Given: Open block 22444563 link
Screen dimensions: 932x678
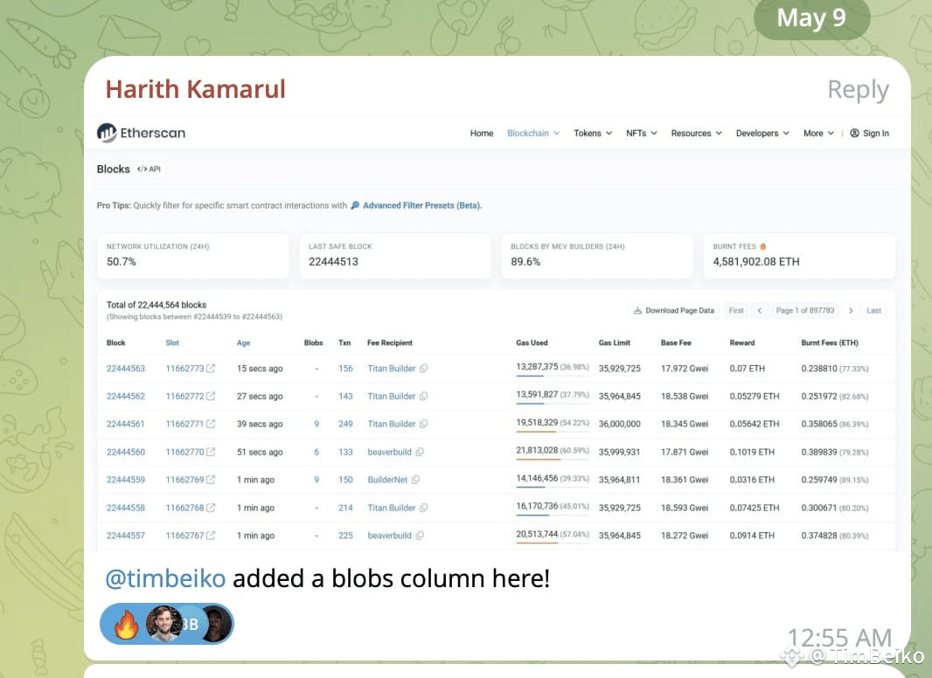Looking at the screenshot, I should [x=125, y=369].
